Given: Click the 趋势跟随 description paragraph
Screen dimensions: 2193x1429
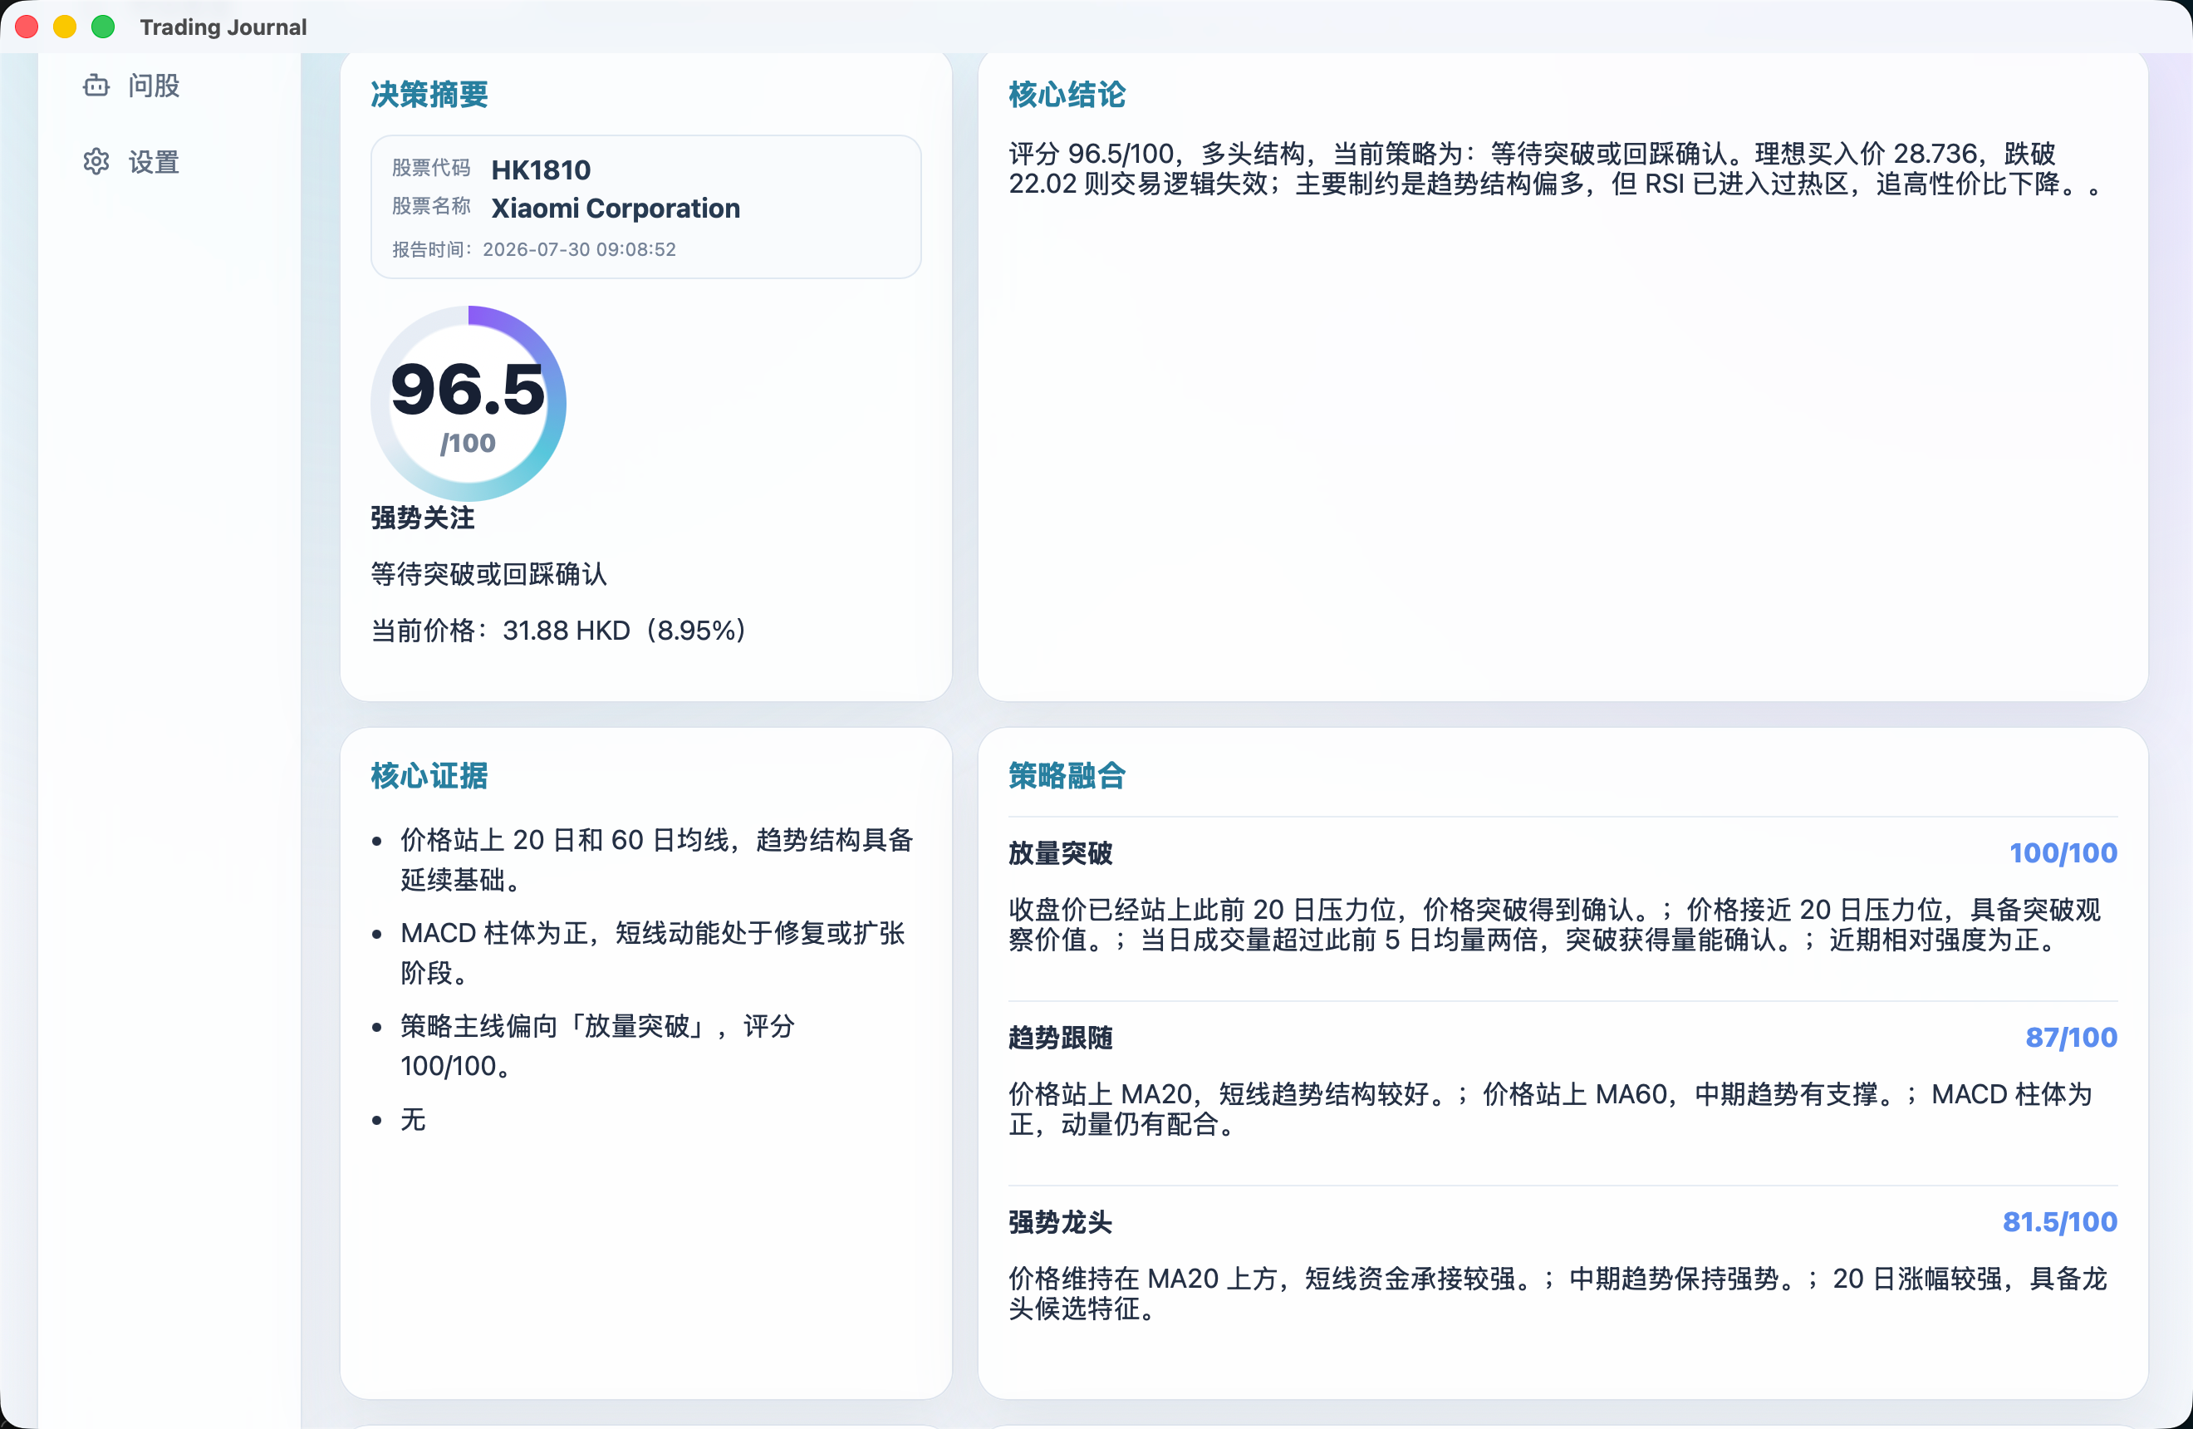Looking at the screenshot, I should 1551,1109.
